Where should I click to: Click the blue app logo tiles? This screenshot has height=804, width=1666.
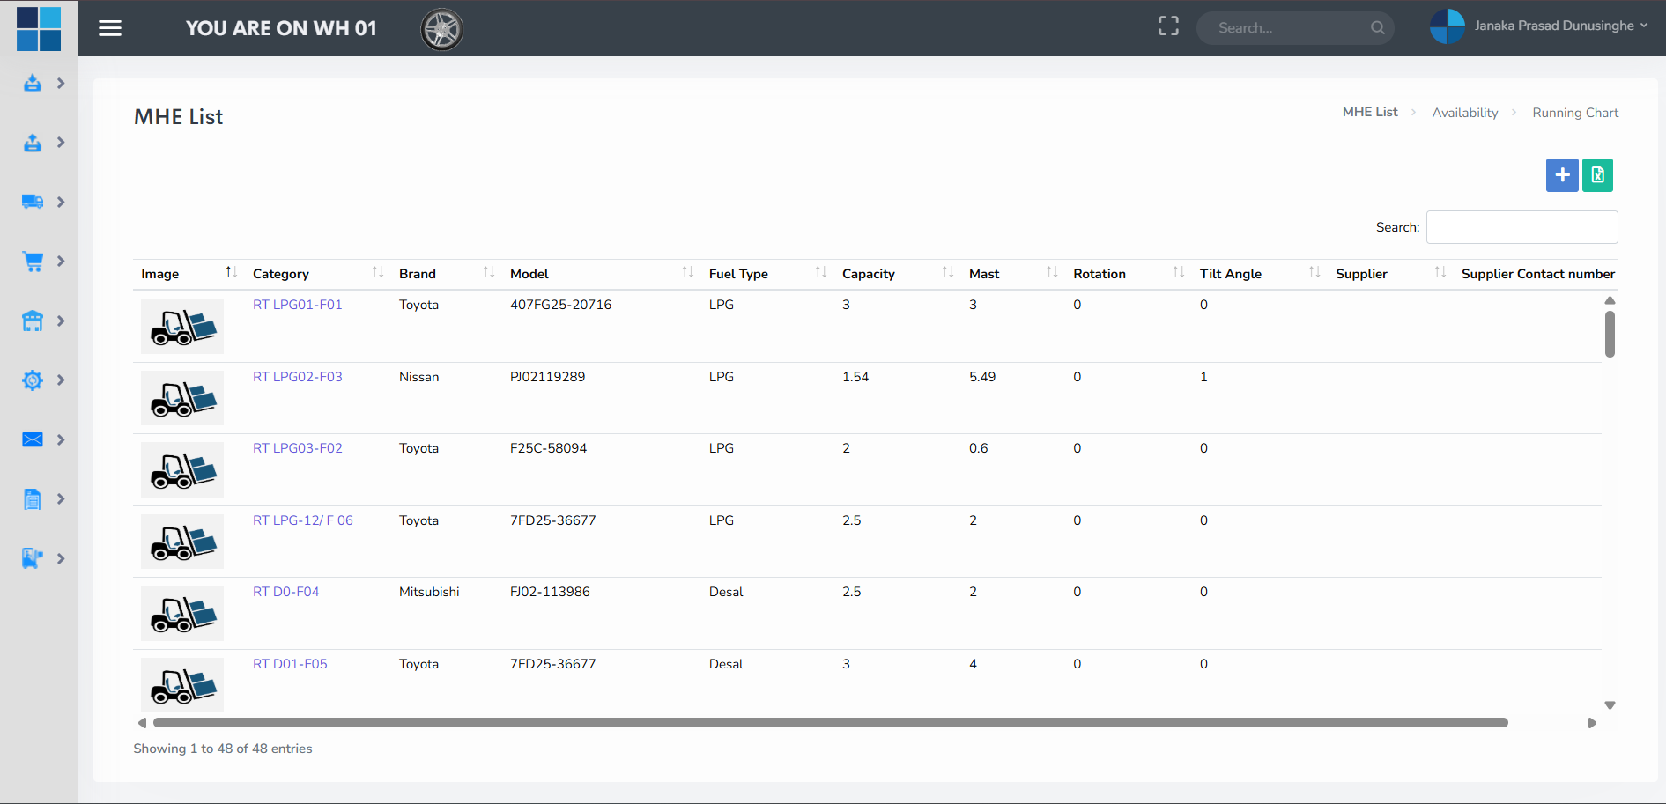(39, 28)
